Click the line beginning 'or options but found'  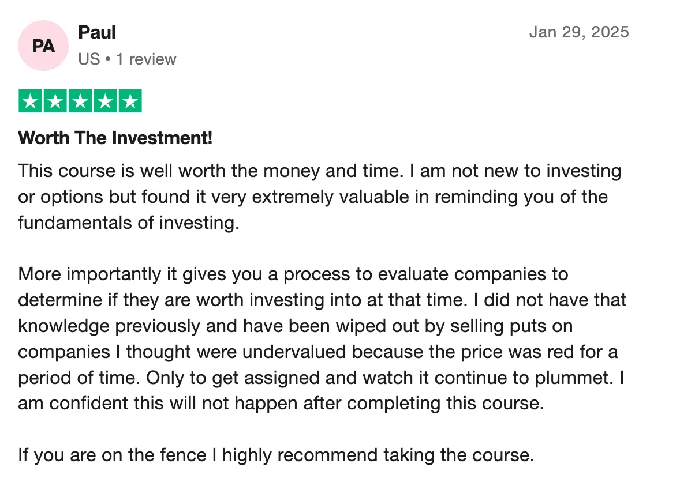tap(313, 197)
